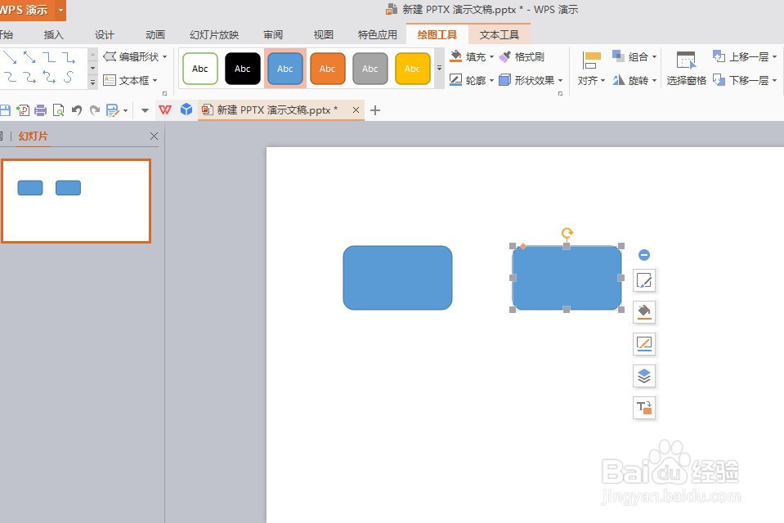Select slide 1 thumbnail
784x523 pixels.
click(76, 201)
